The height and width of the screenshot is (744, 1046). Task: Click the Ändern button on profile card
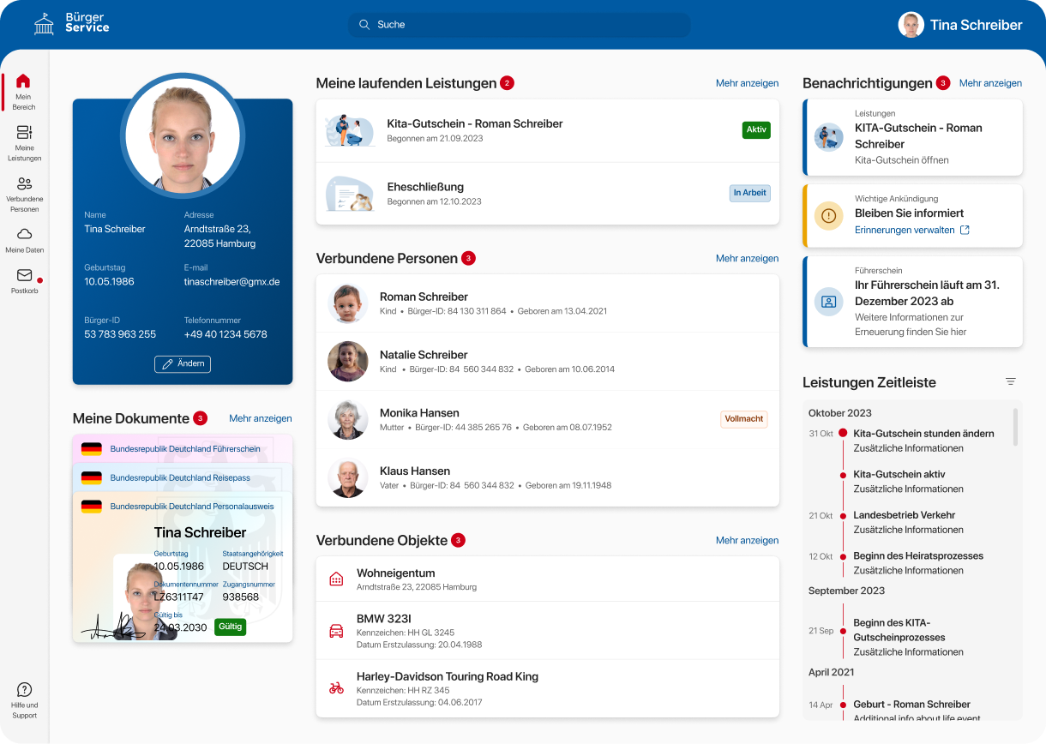pos(183,364)
